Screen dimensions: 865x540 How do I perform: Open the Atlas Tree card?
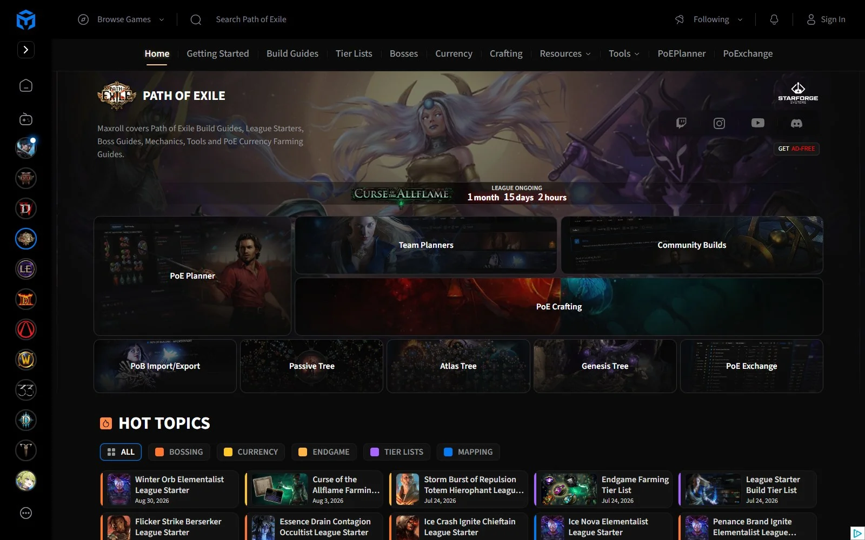tap(458, 366)
